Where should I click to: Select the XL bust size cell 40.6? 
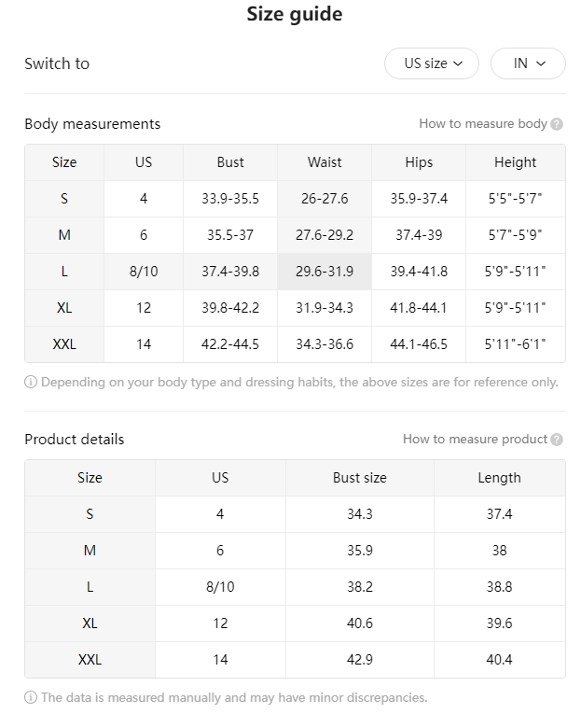(x=360, y=623)
